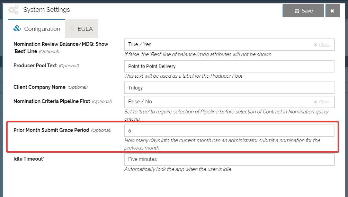The image size is (348, 197).
Task: Switch to the Configuration tab
Action: pyautogui.click(x=37, y=29)
